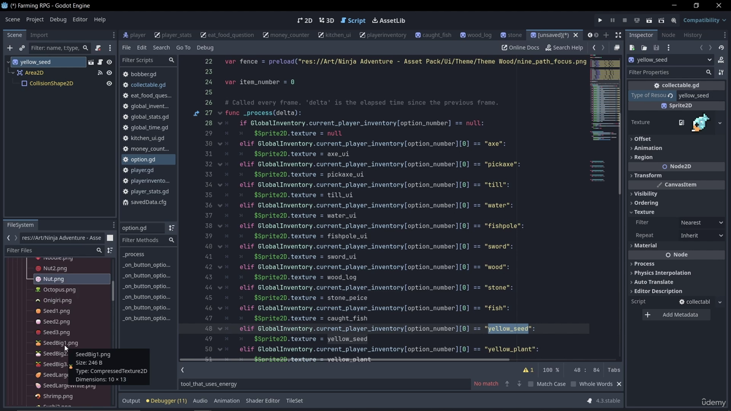
Task: Open the Inspector object history list icon
Action: click(721, 48)
